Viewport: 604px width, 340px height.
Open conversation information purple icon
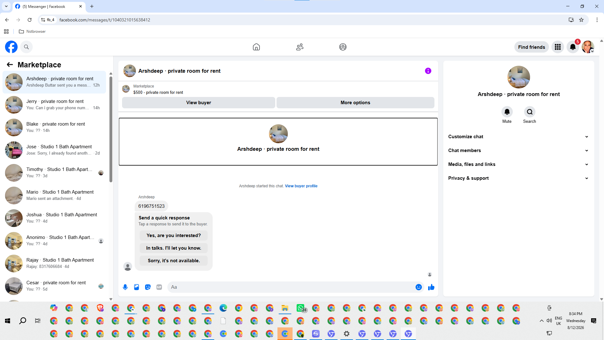[x=428, y=71]
